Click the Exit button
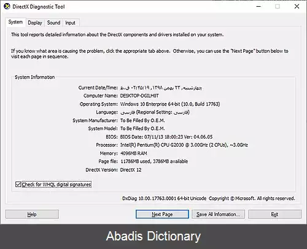The image size is (307, 249). [x=274, y=214]
